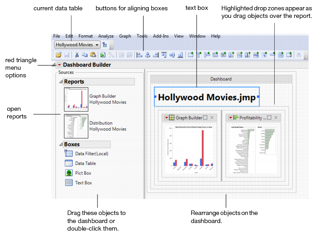
Task: Collapse the Boxes section
Action: coord(61,144)
